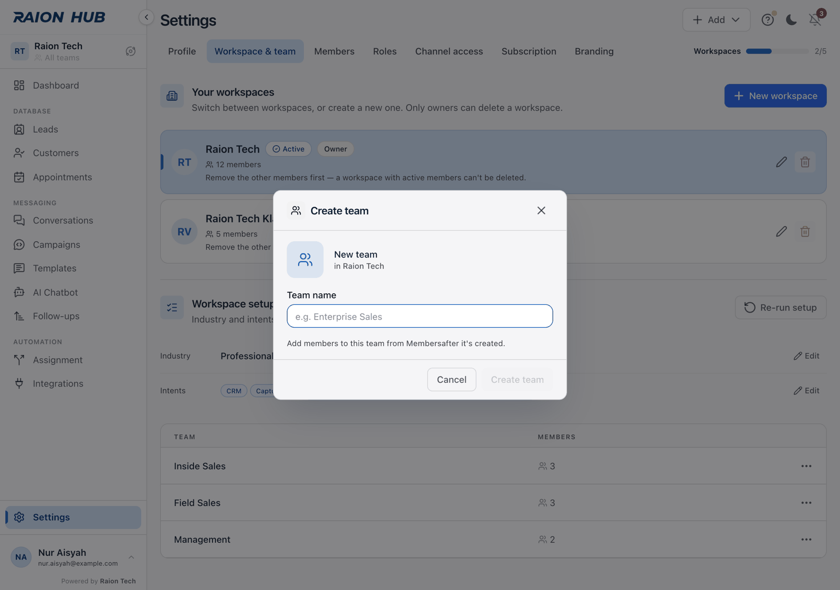Switch to the Channel access tab
Viewport: 840px width, 590px height.
point(449,51)
